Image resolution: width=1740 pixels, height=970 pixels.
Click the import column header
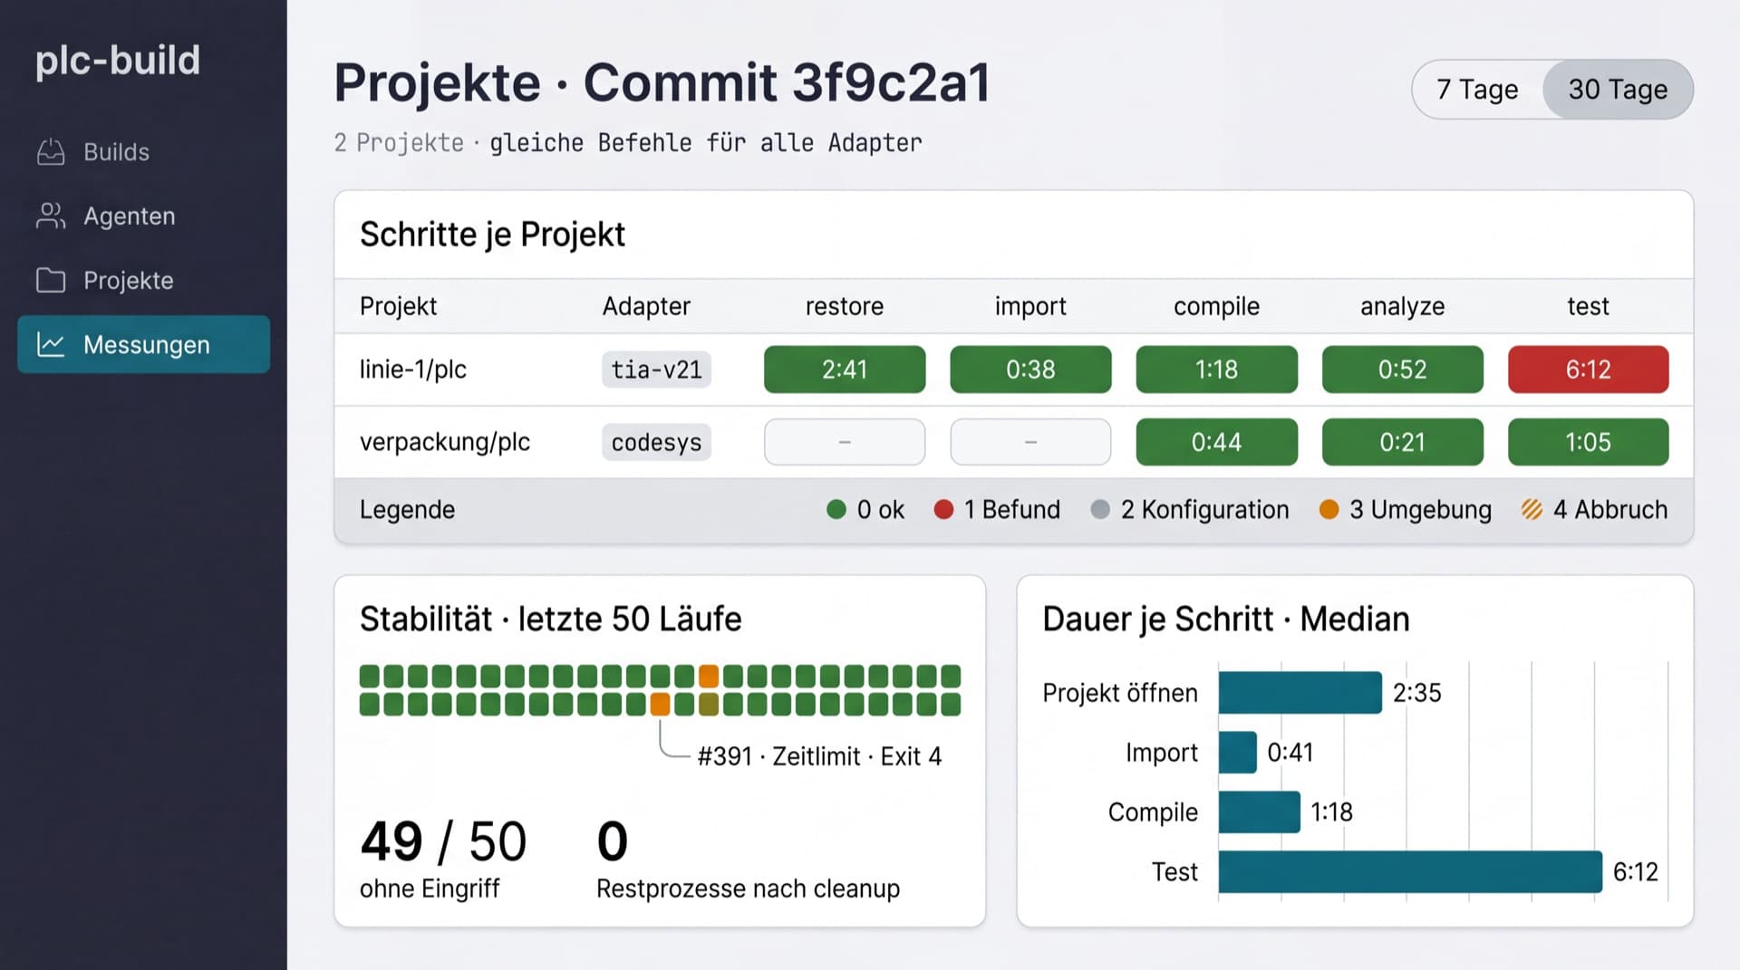click(x=1030, y=306)
